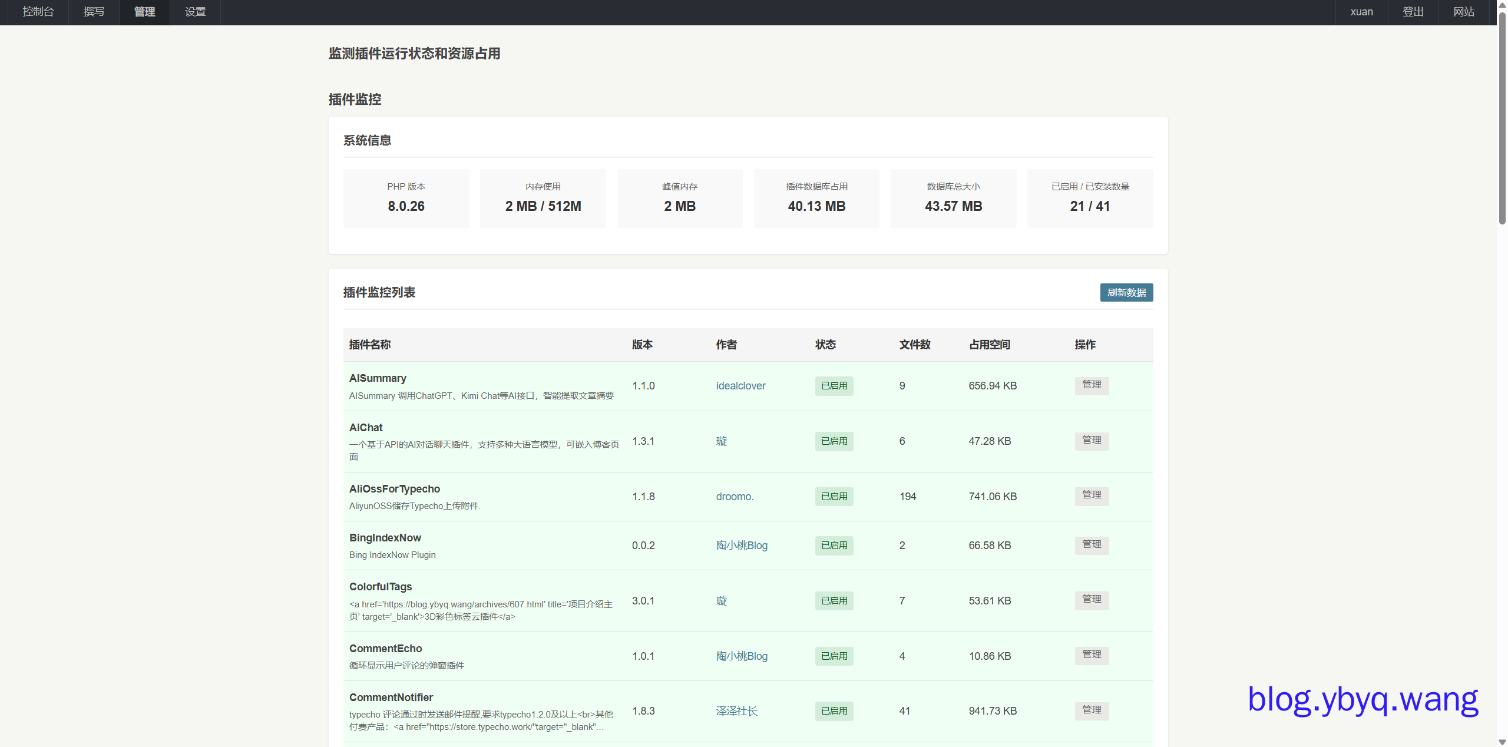This screenshot has height=747, width=1508.
Task: Click the xuan user link
Action: pyautogui.click(x=1361, y=12)
